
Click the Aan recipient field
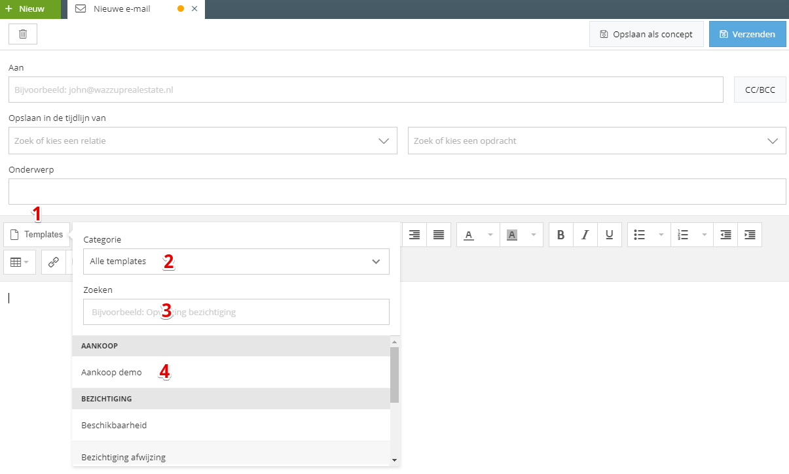click(365, 90)
